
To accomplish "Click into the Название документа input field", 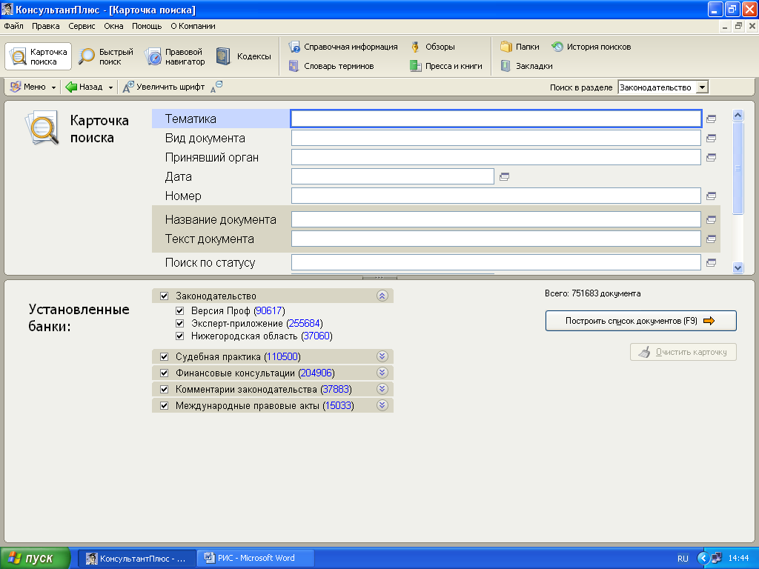I will click(496, 219).
